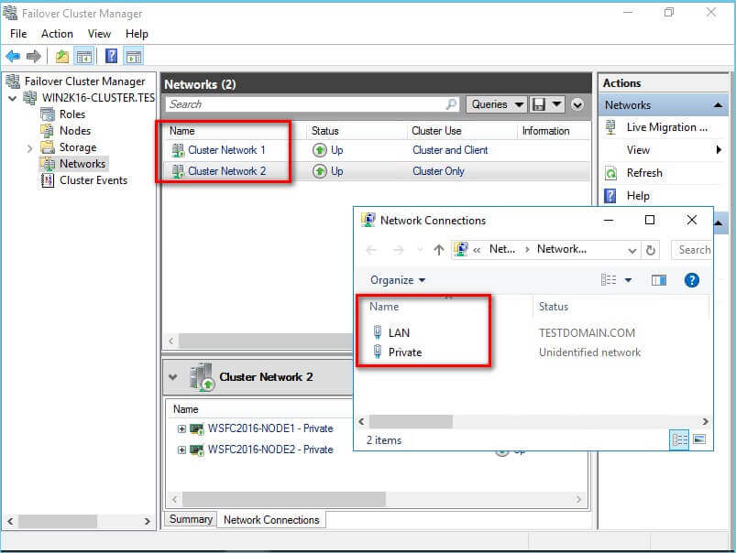Open the view options dropdown arrow in Network Connections

(x=628, y=280)
